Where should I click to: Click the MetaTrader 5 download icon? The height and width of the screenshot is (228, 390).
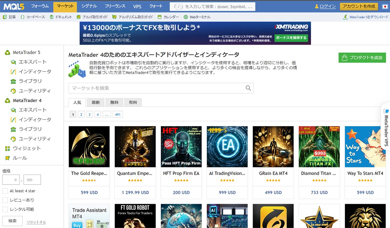[345, 17]
